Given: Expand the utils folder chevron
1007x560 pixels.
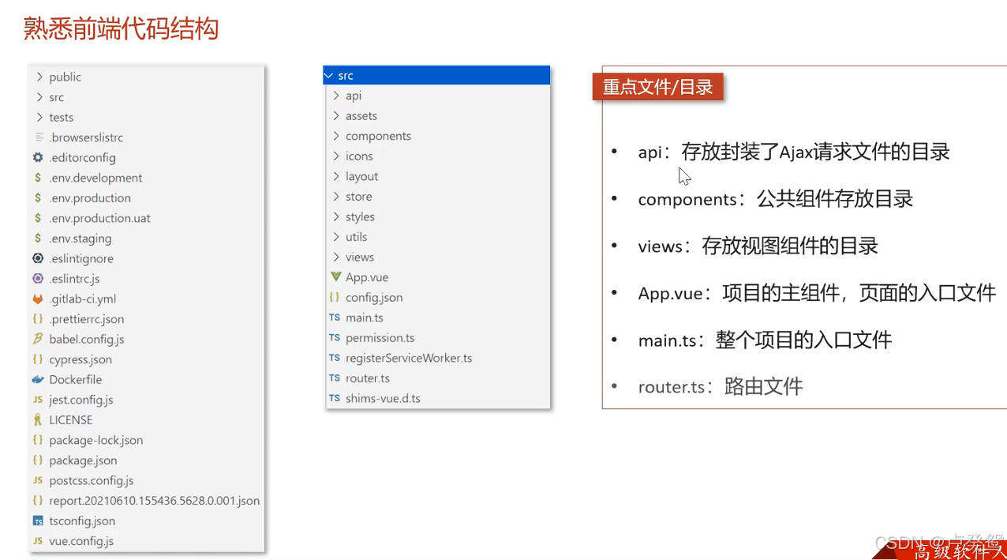Looking at the screenshot, I should click(336, 237).
